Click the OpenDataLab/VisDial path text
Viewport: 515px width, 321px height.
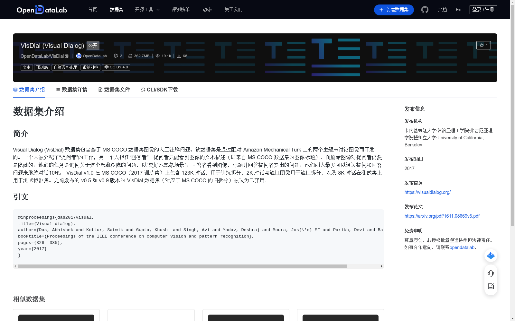click(x=42, y=56)
